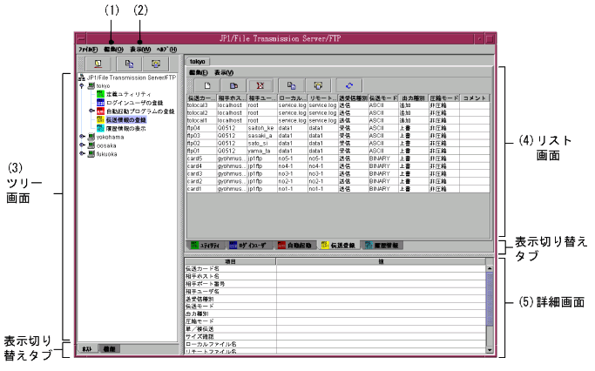The width and height of the screenshot is (595, 371).
Task: Click the first button in the left tree toolbar
Action: pyautogui.click(x=96, y=64)
